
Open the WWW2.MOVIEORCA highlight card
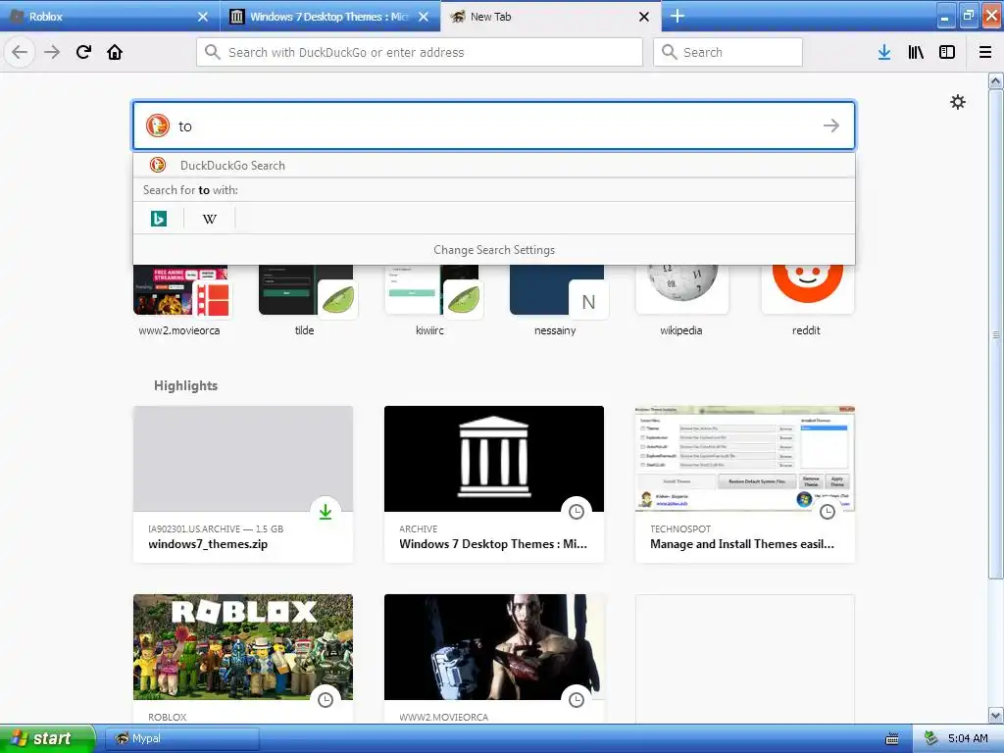point(494,659)
